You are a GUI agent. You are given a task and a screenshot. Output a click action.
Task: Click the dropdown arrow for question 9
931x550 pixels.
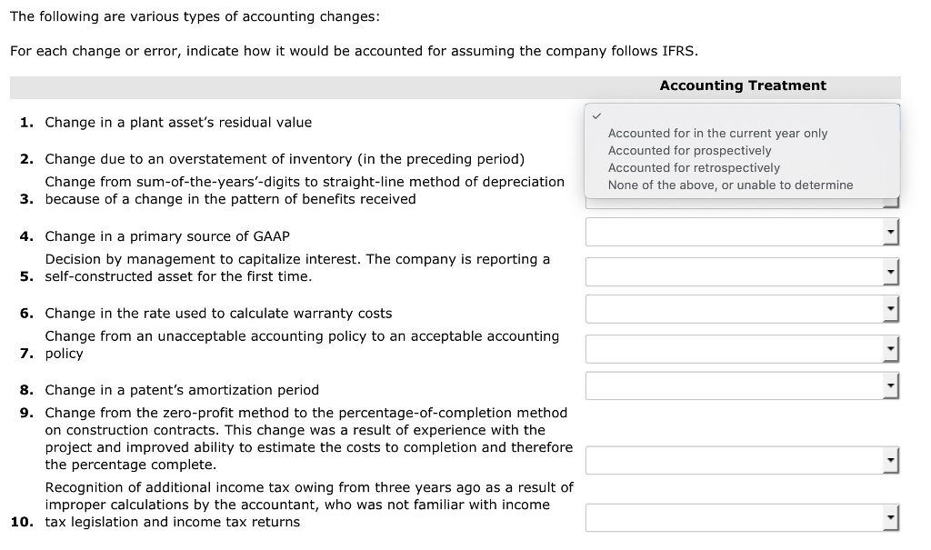[x=890, y=460]
